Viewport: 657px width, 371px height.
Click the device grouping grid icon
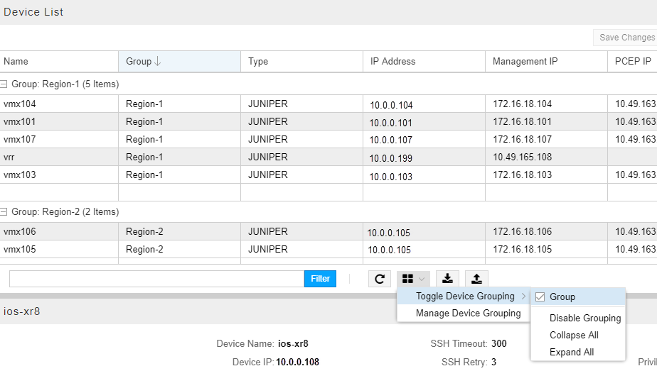coord(408,279)
